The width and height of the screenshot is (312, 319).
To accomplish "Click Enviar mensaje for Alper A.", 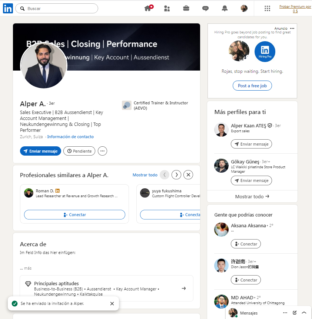I will coord(40,151).
